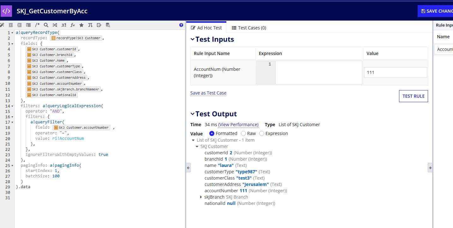Click the customerType "type987" output row
The image size is (453, 228).
point(237,172)
